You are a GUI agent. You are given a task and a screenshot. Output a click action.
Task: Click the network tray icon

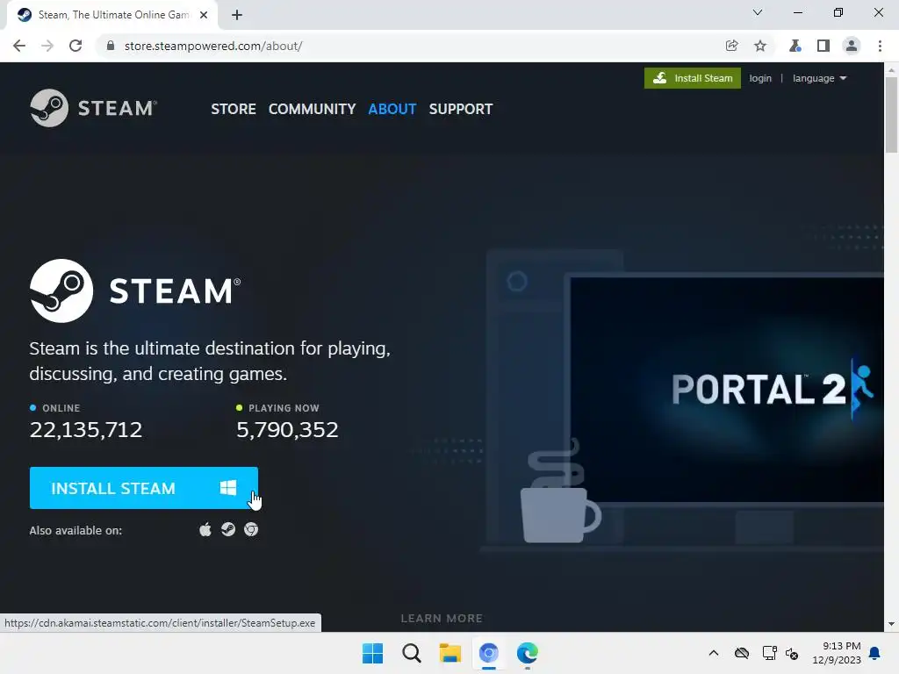pos(769,653)
